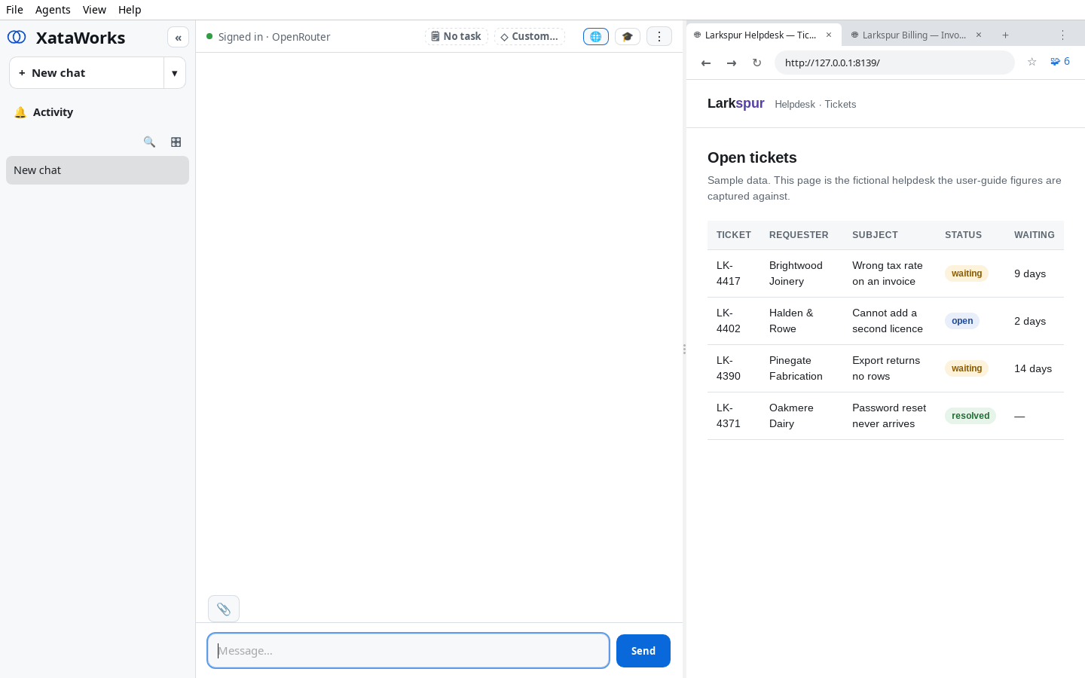
Task: Attach a file with the paperclip
Action: coord(224,609)
